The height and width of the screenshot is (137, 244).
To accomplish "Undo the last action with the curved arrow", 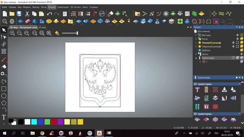I will pos(50,14).
